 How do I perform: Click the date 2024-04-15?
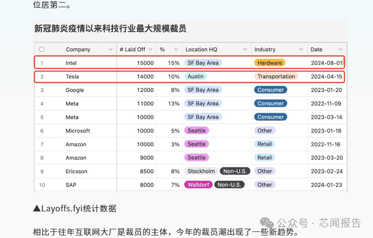(327, 77)
